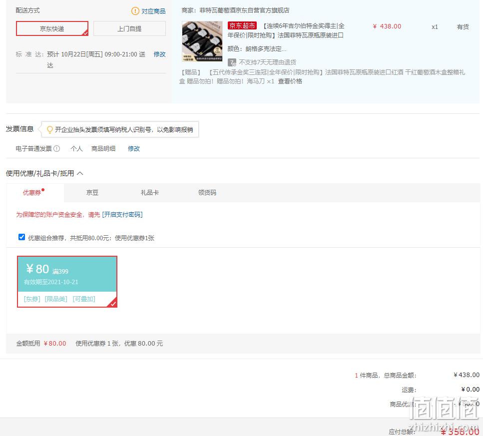Click the lightbulb tip icon in invoice notice
The height and width of the screenshot is (436, 483).
click(49, 130)
